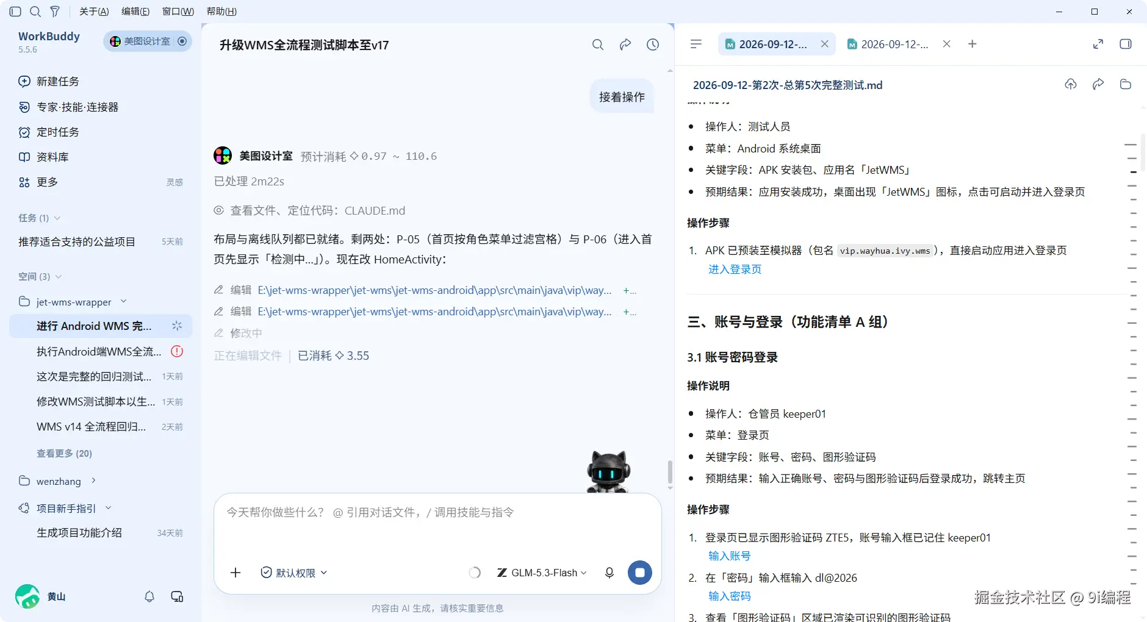
Task: Open 定时任务 in sidebar
Action: (x=49, y=132)
